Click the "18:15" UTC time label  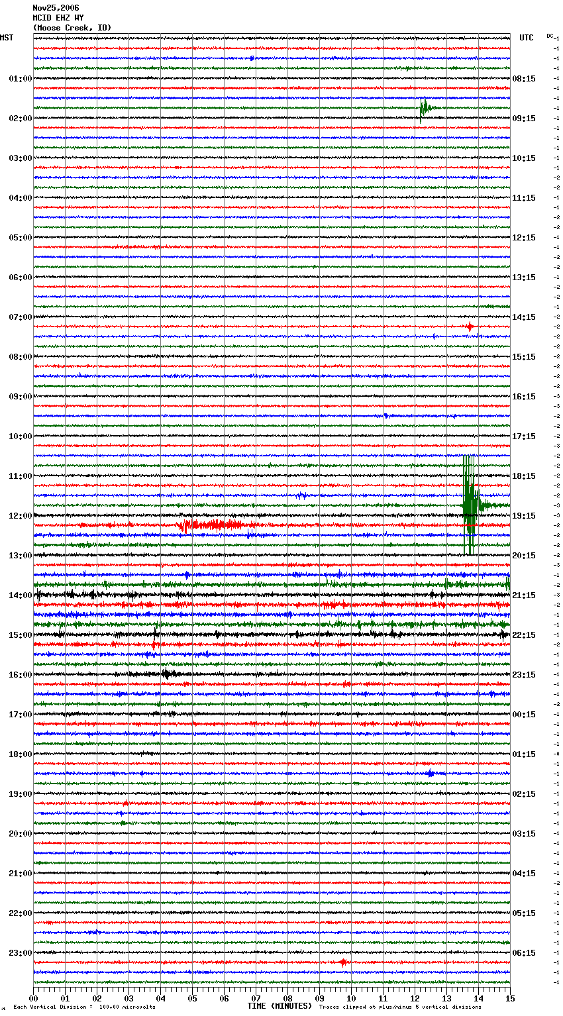(x=524, y=476)
